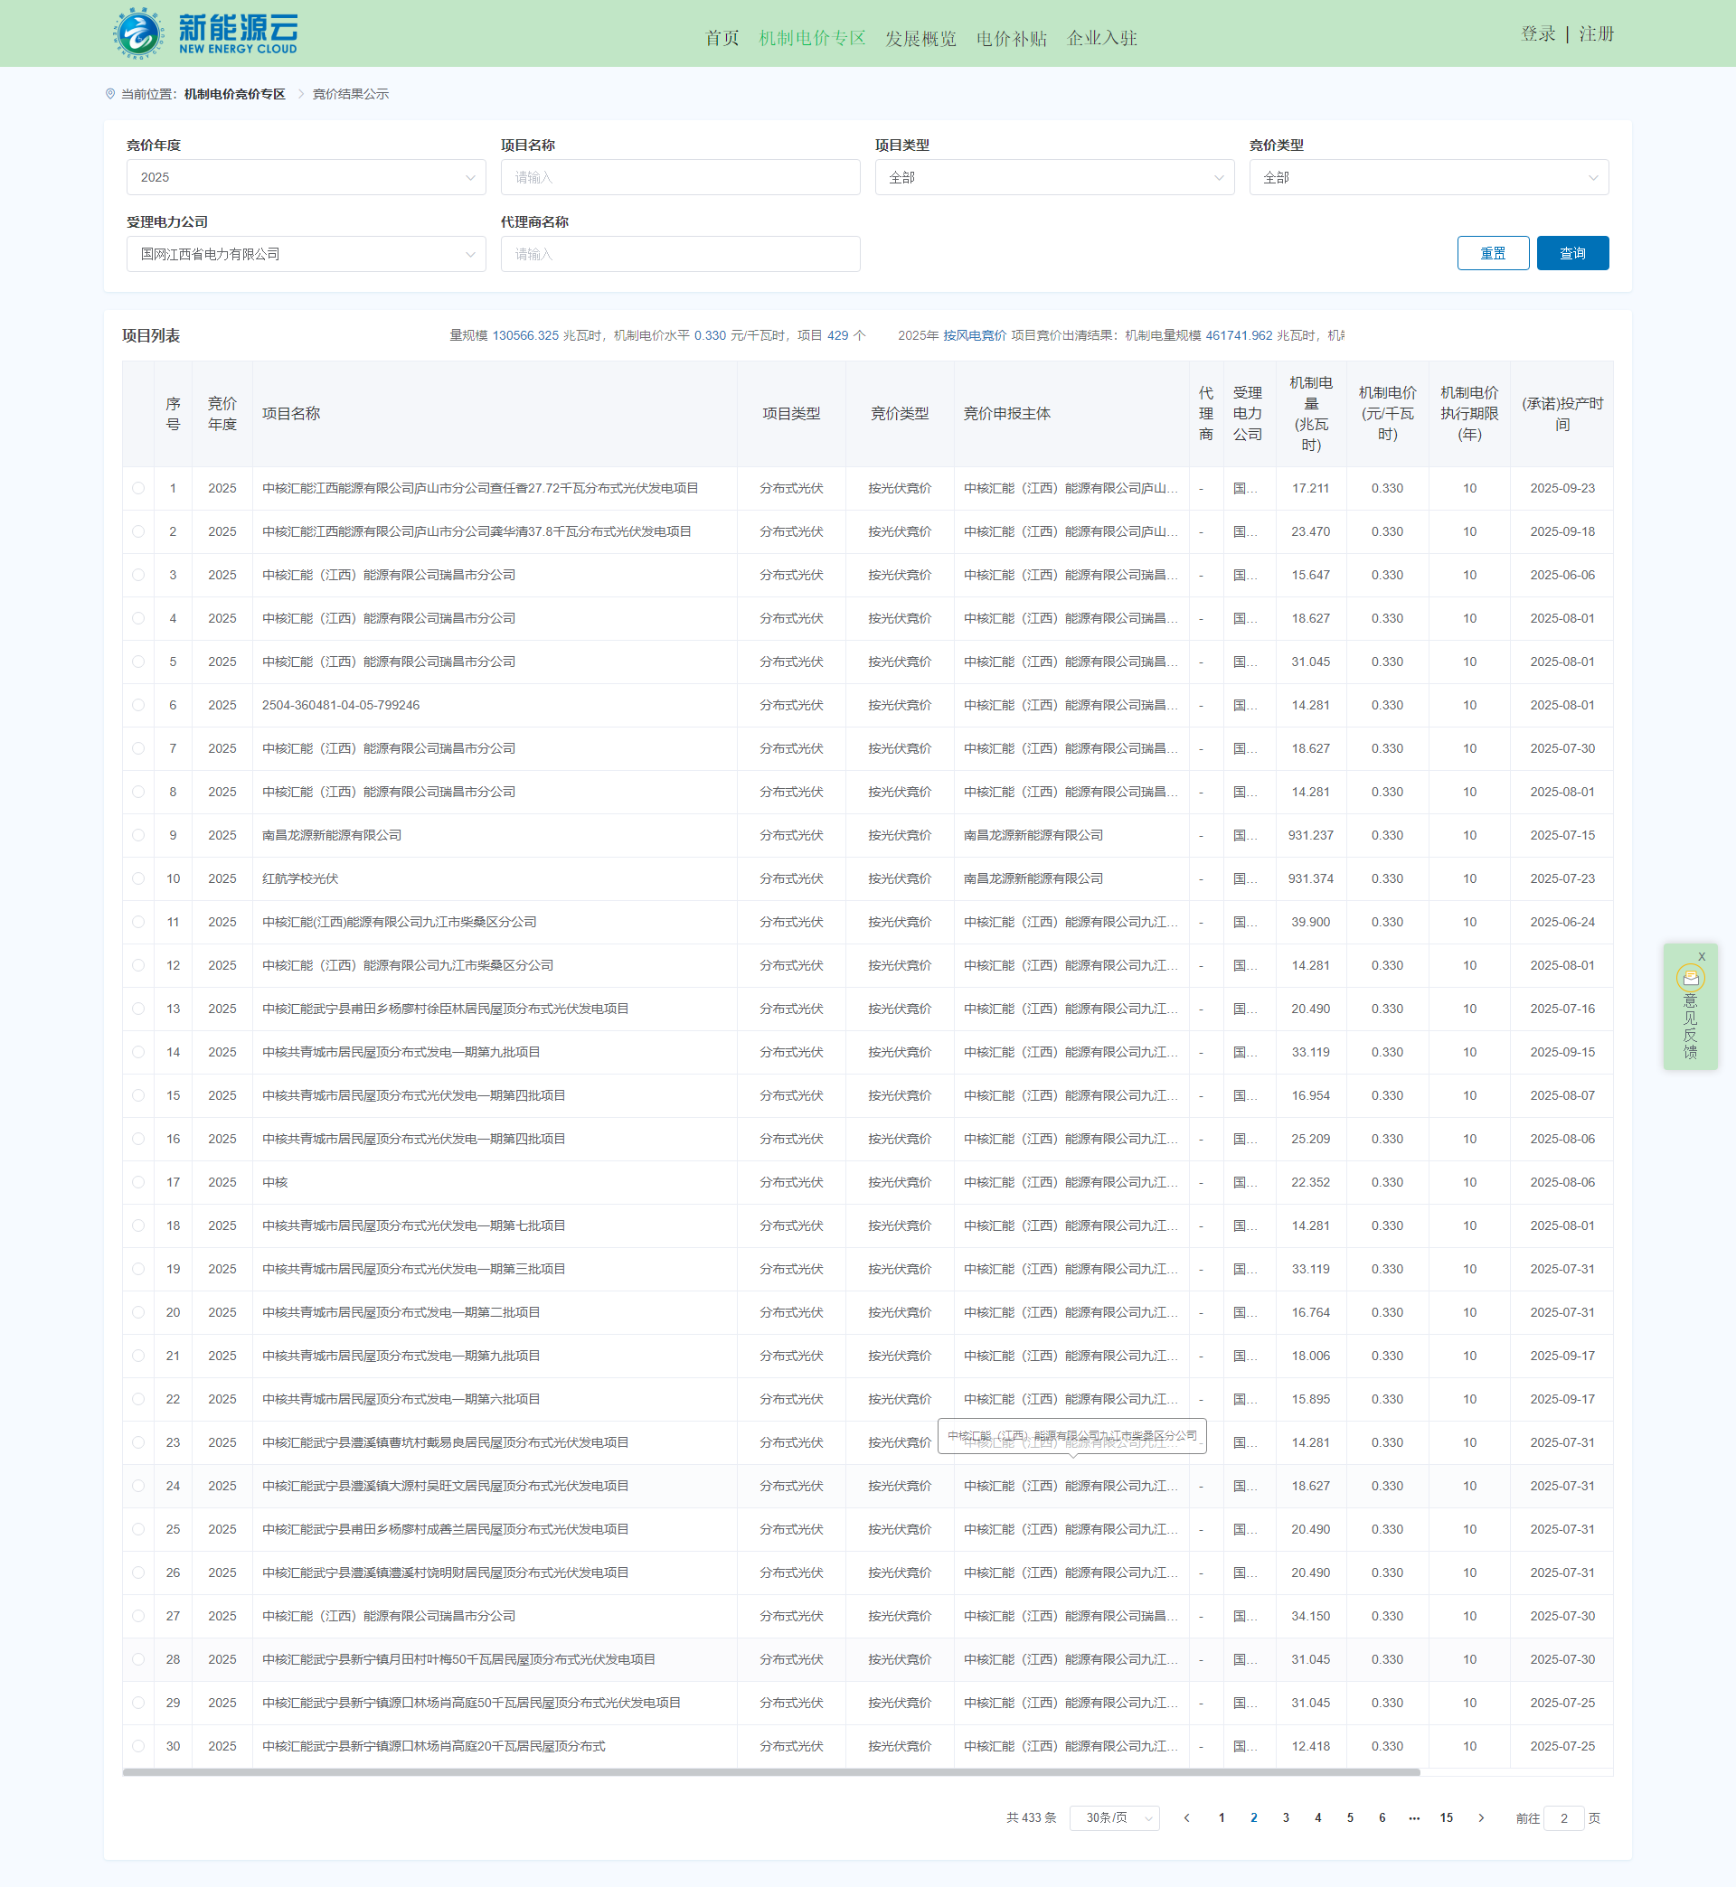Click the feedback envelope icon
The height and width of the screenshot is (1887, 1736).
(1690, 978)
